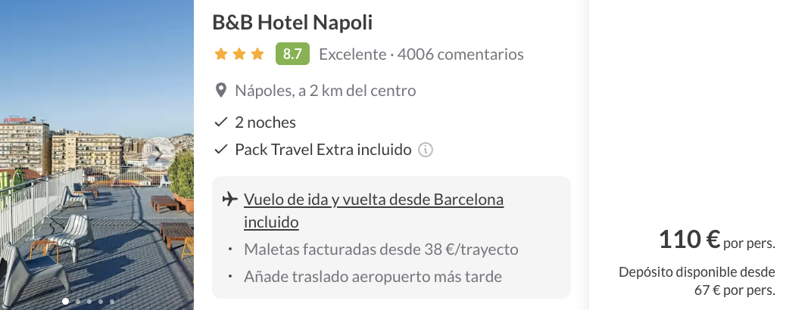Click the hotel terrace photo
786x310 pixels.
pyautogui.click(x=97, y=151)
